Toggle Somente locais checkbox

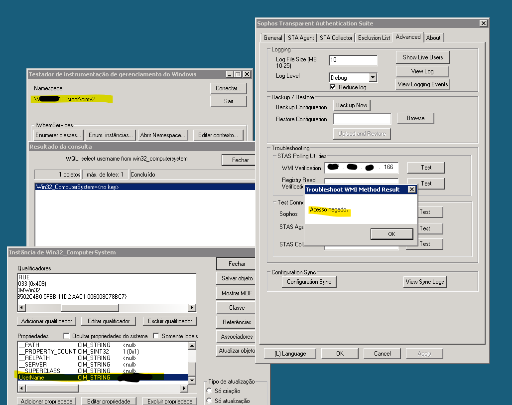pyautogui.click(x=156, y=336)
